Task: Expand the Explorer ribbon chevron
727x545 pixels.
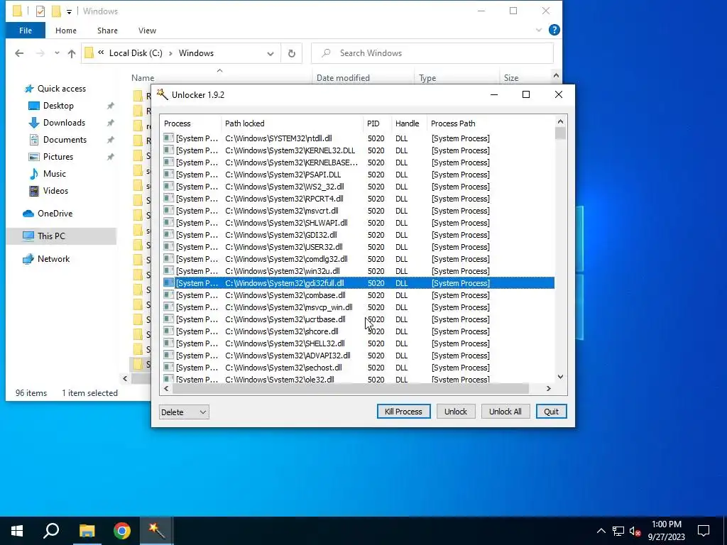Action: pos(539,30)
